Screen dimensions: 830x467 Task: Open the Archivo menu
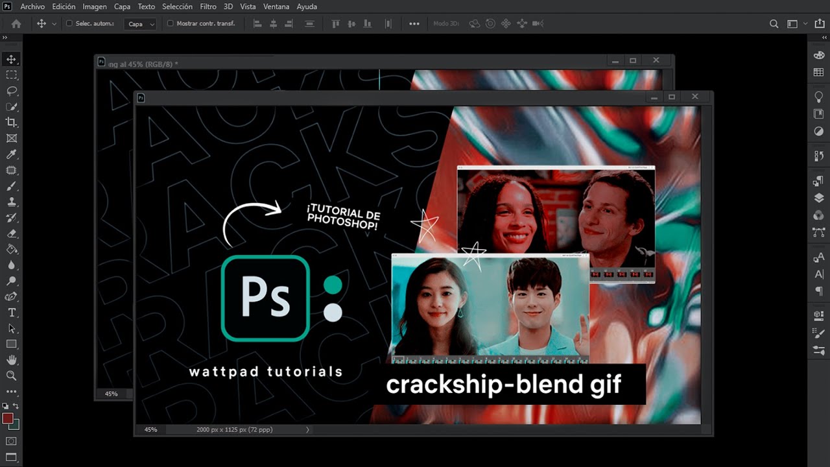pos(32,6)
